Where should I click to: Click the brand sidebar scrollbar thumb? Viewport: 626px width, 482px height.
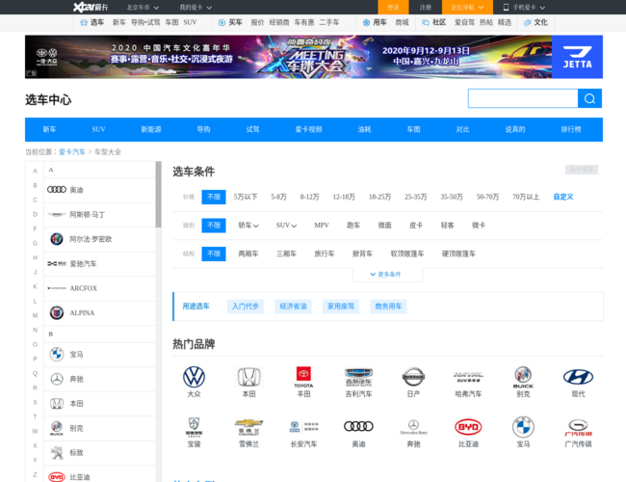click(x=159, y=194)
